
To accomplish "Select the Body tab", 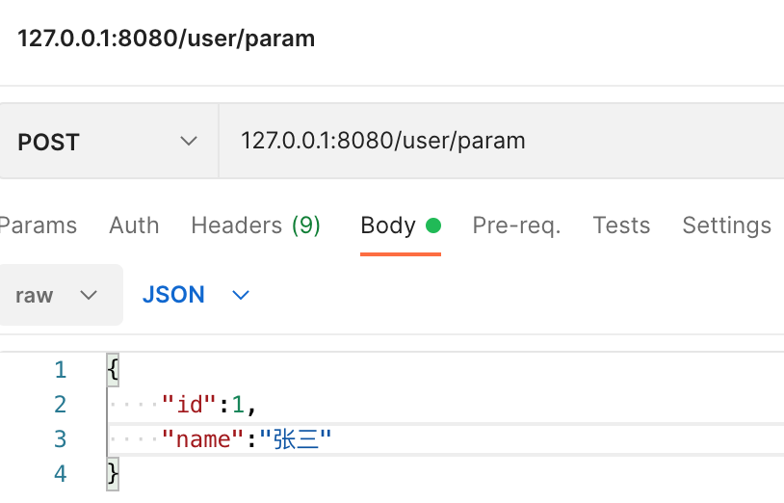I will [401, 225].
